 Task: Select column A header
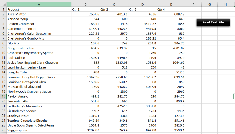pos(39,4)
